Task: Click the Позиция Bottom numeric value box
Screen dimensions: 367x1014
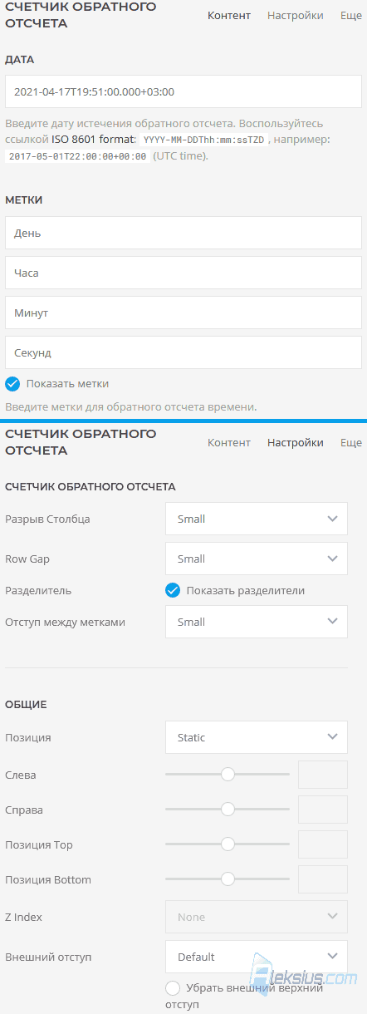Action: pyautogui.click(x=323, y=879)
